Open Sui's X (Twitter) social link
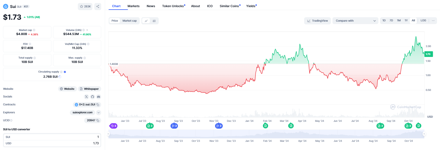 (x=86, y=97)
